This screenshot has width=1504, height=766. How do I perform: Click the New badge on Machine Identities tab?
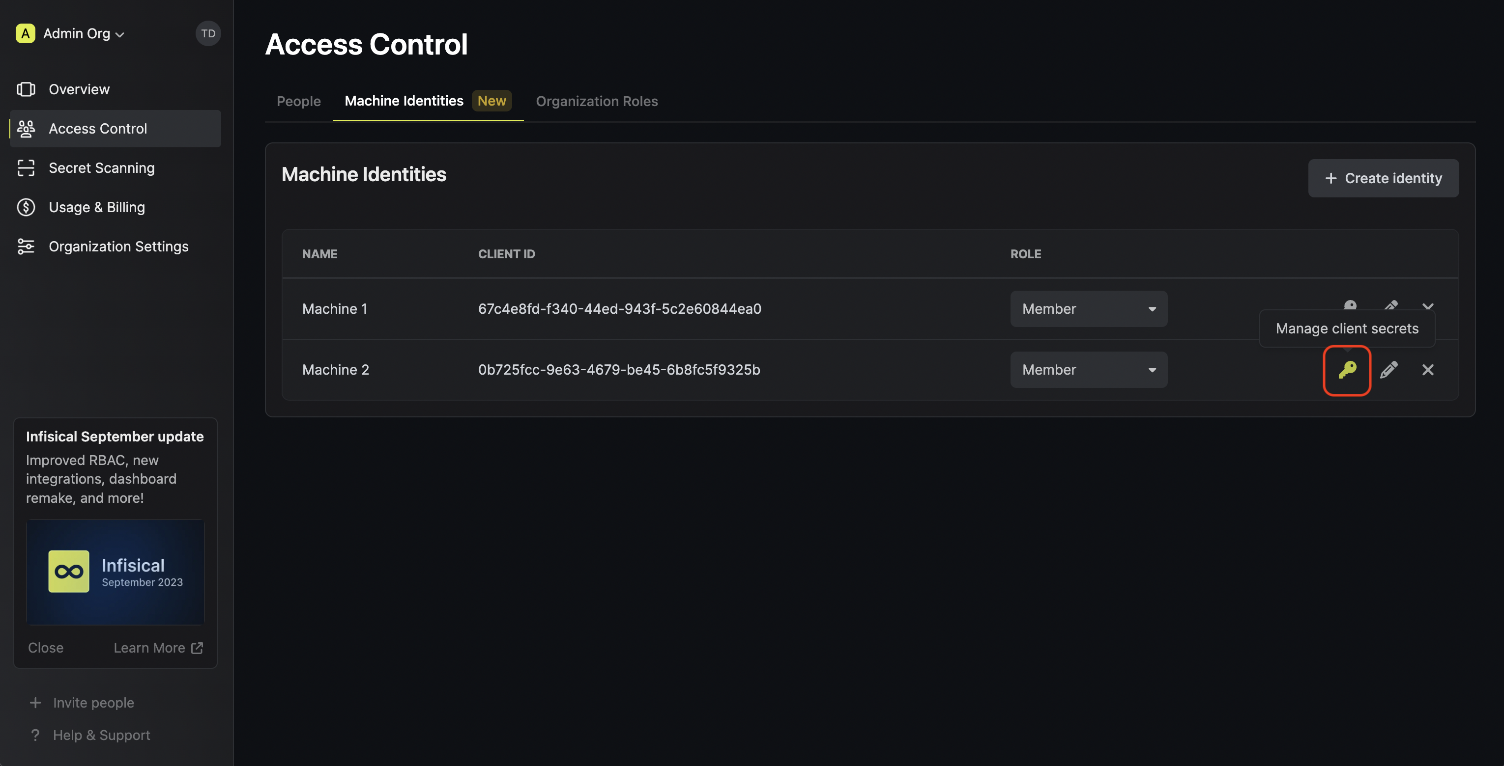(x=492, y=100)
